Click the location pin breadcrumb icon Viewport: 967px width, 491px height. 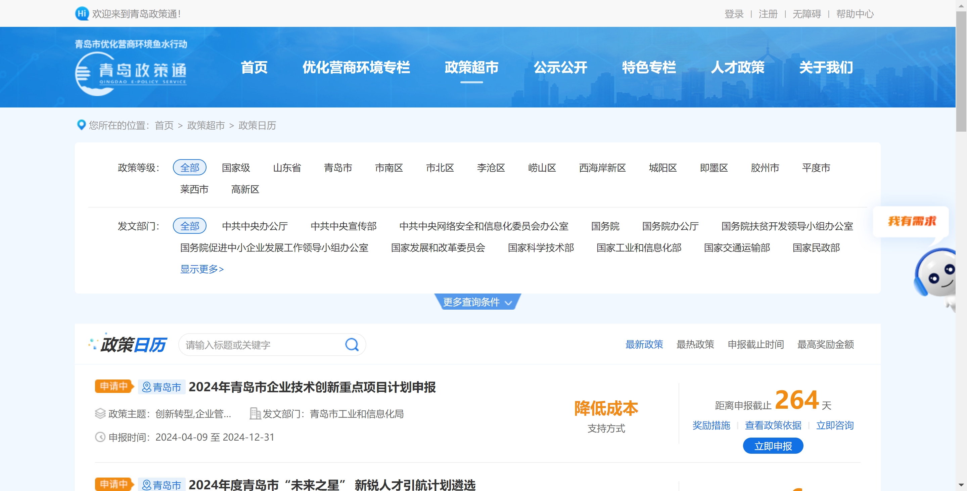click(81, 125)
